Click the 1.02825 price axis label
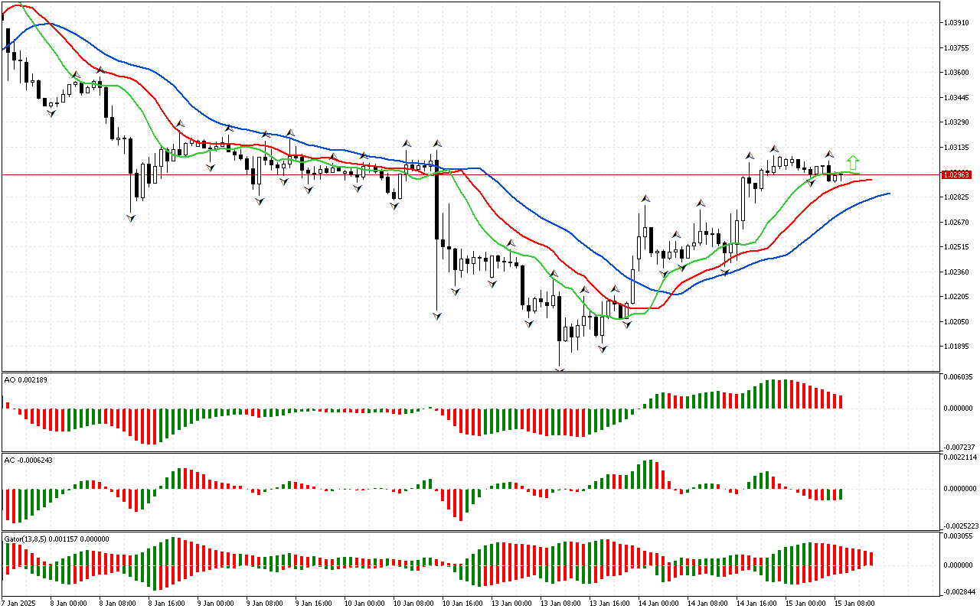The height and width of the screenshot is (612, 980). point(958,197)
